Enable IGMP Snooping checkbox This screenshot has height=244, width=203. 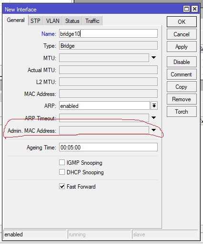tap(62, 163)
